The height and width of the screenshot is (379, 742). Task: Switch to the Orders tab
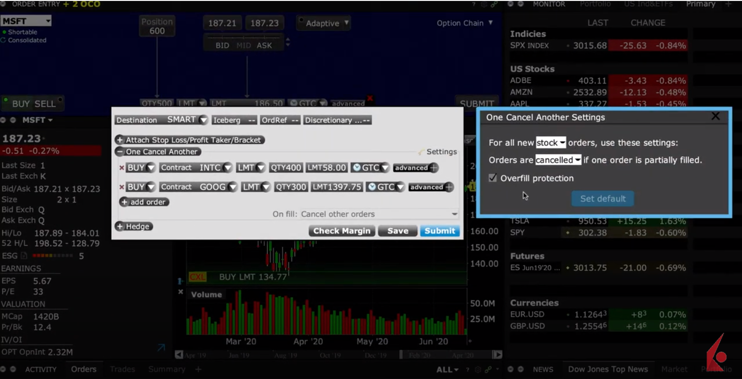[x=84, y=369]
